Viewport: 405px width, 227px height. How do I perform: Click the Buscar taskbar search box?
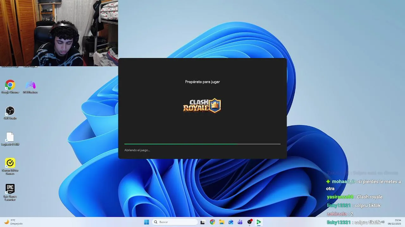[175, 222]
